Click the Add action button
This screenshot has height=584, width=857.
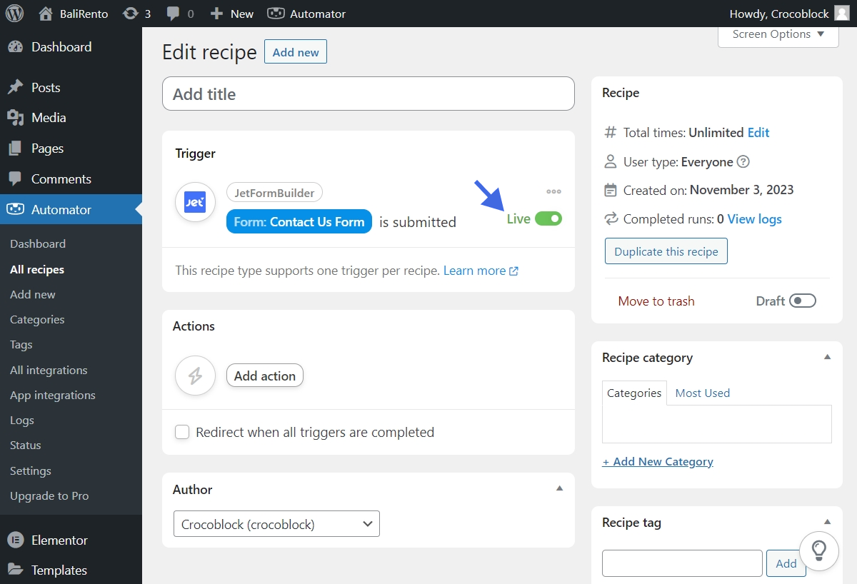click(265, 376)
